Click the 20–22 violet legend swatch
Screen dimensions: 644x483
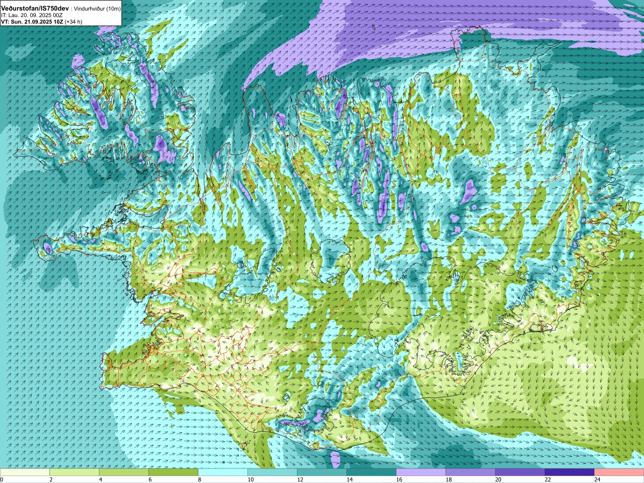pyautogui.click(x=520, y=472)
